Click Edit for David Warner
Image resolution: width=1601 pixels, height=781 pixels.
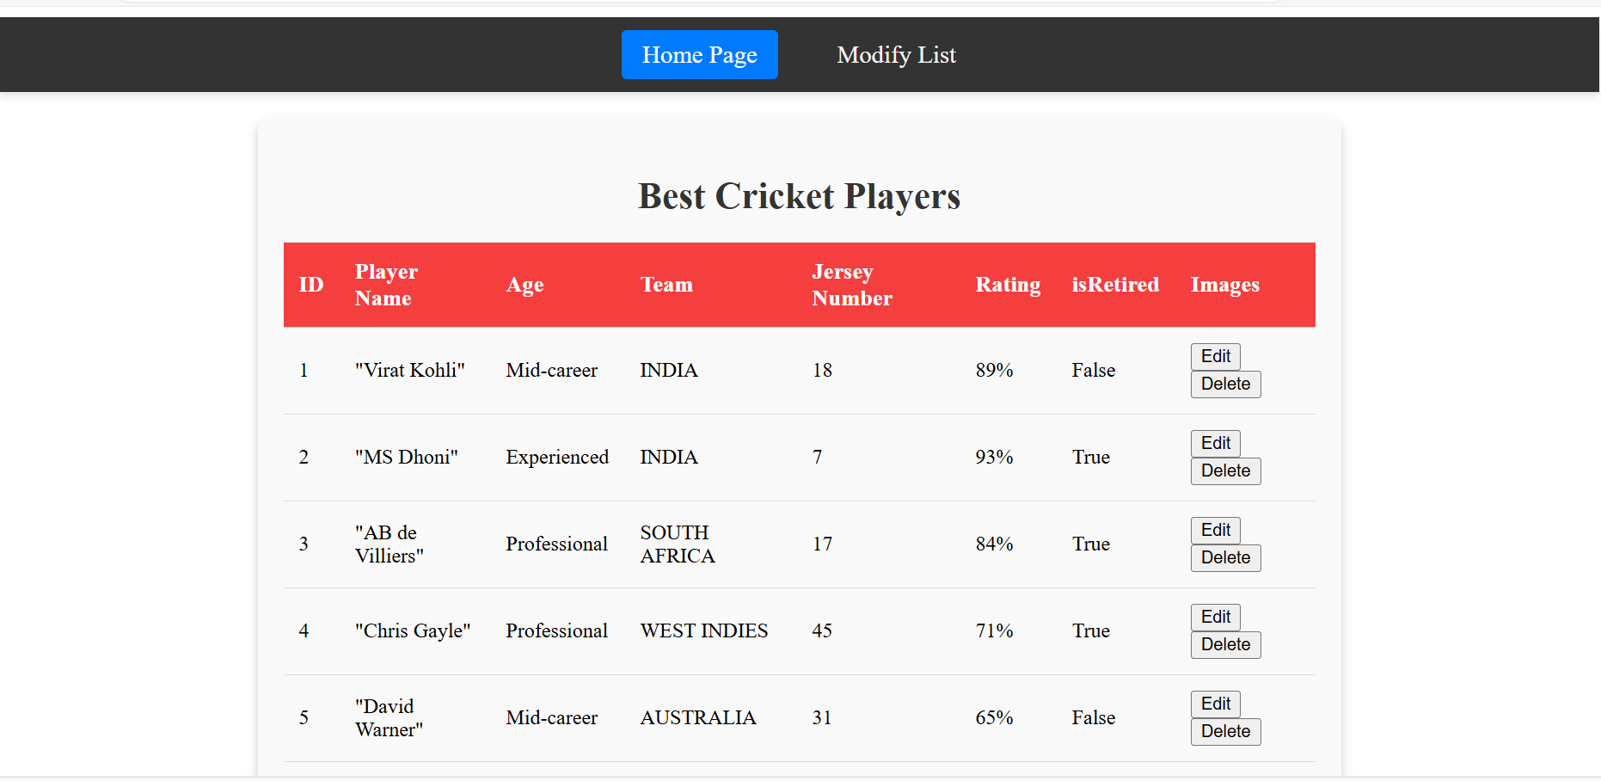[x=1215, y=704]
